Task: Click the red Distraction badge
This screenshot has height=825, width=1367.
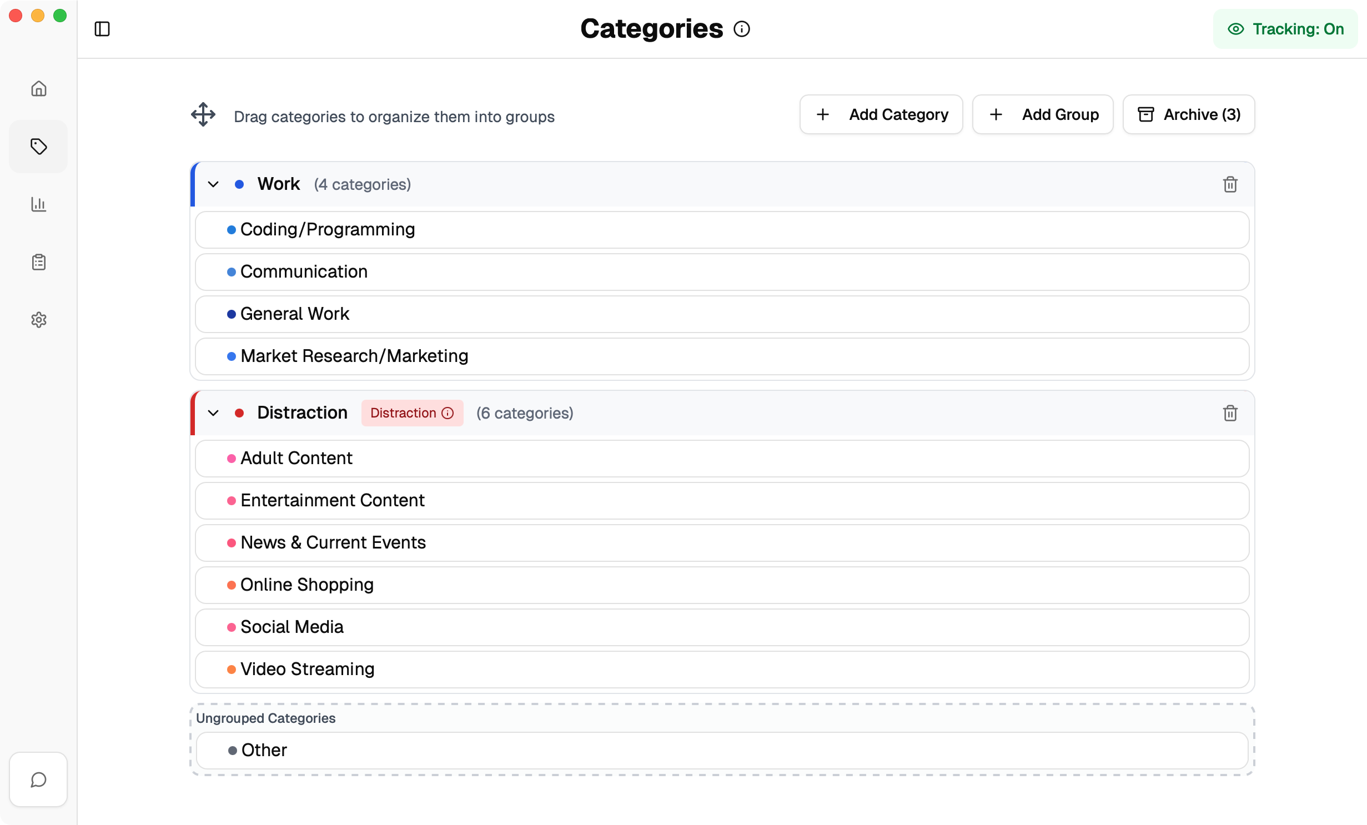Action: (412, 413)
